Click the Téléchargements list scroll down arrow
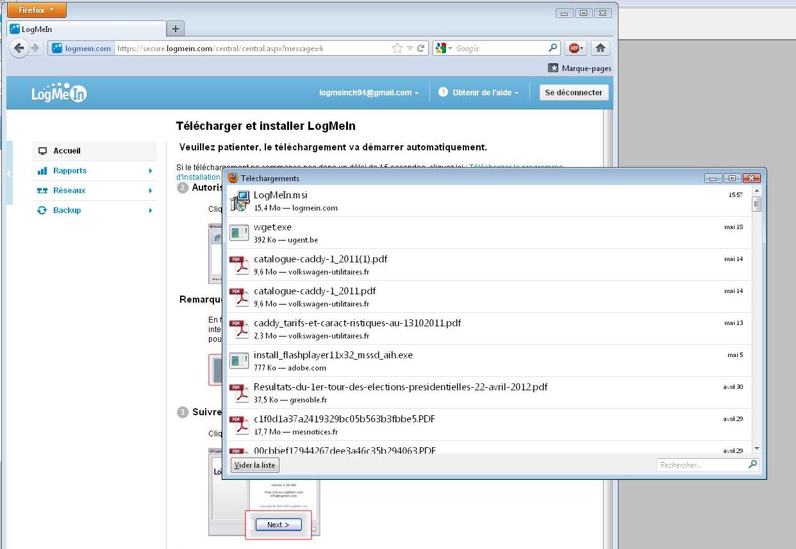 (757, 449)
